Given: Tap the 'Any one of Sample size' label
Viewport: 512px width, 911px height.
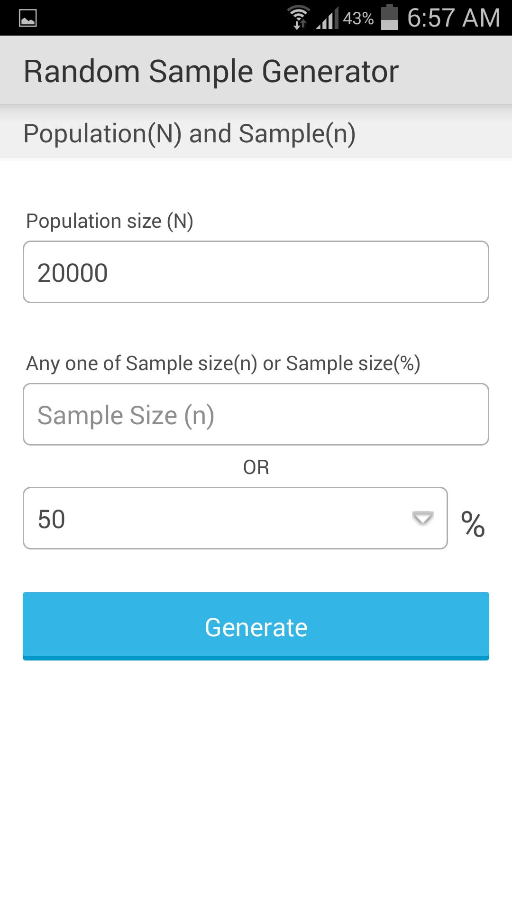Looking at the screenshot, I should pos(223,363).
